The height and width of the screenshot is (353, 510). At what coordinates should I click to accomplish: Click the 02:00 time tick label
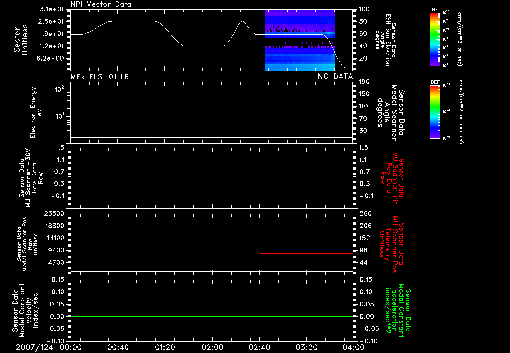click(x=212, y=347)
